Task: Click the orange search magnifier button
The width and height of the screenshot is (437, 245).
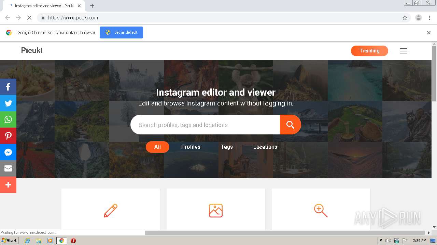Action: pyautogui.click(x=290, y=125)
